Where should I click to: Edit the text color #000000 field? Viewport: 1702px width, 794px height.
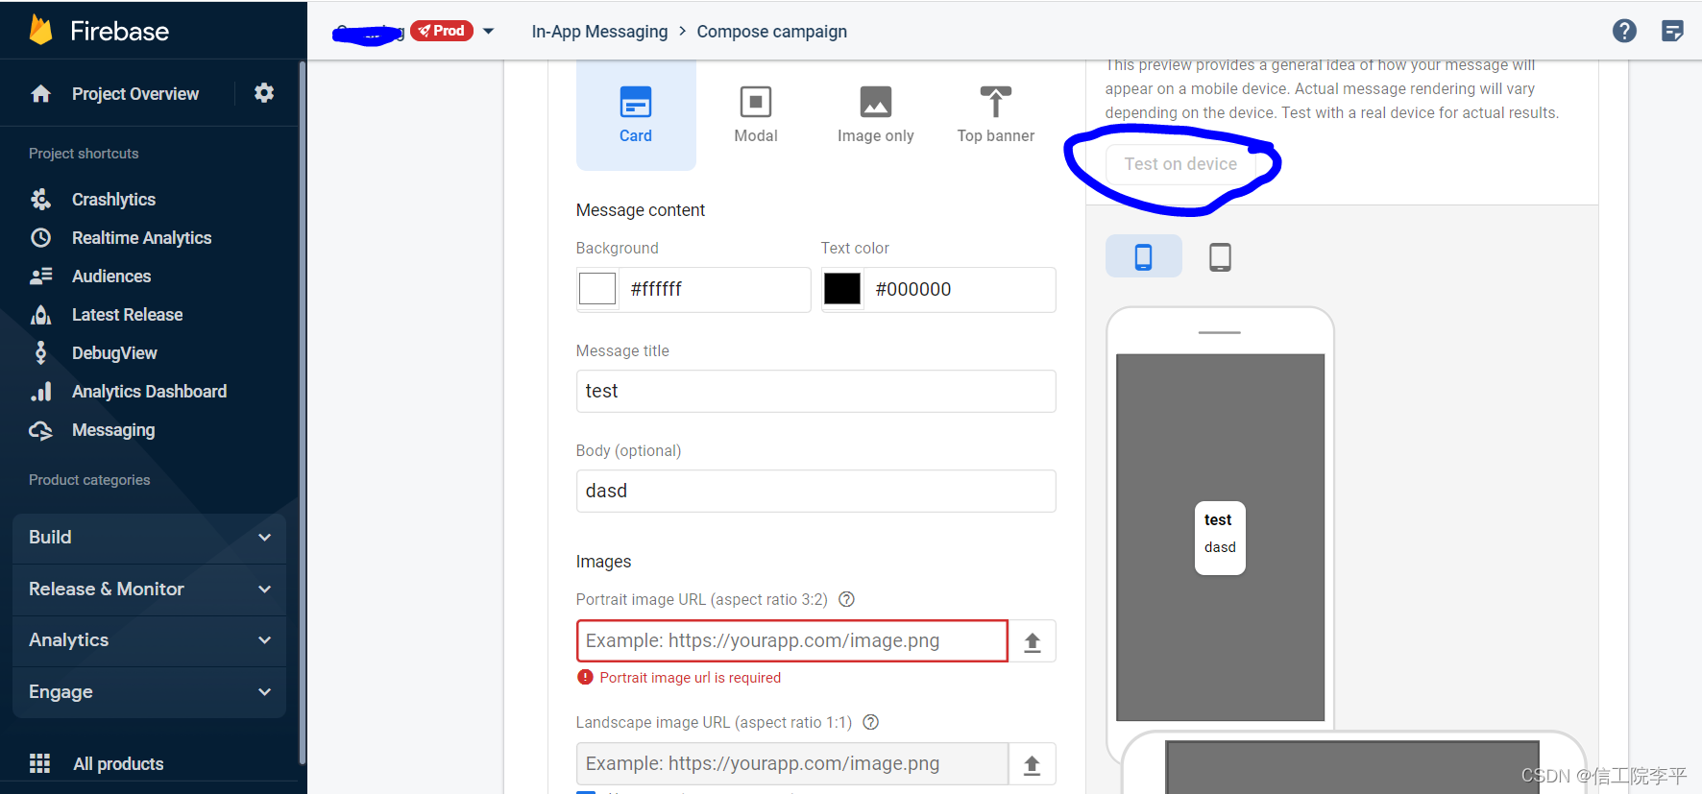coord(959,289)
